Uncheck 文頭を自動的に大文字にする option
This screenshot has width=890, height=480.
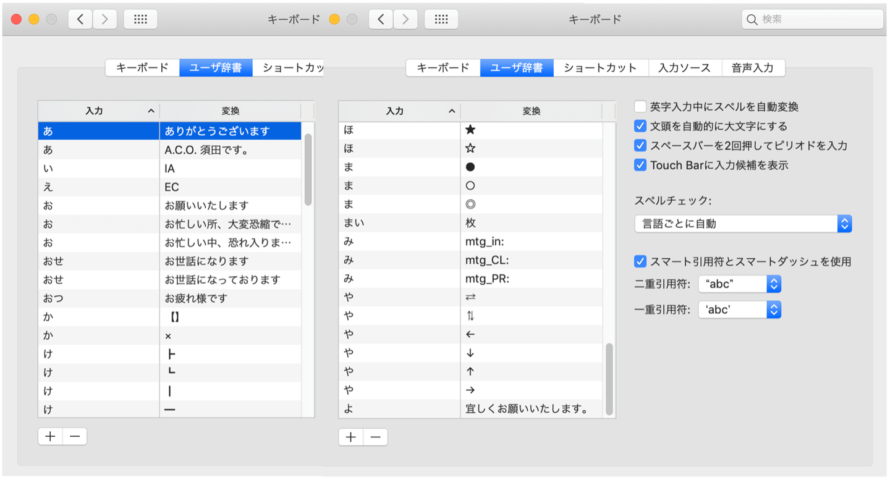(x=640, y=126)
